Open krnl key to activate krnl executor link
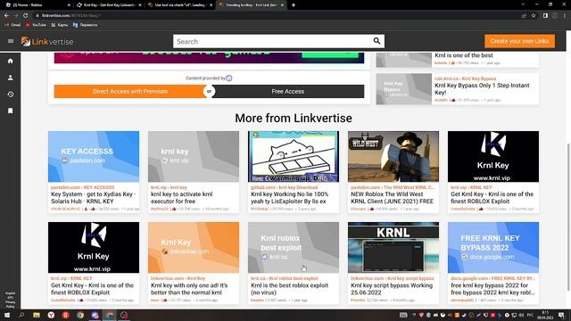The width and height of the screenshot is (571, 321). (181, 198)
